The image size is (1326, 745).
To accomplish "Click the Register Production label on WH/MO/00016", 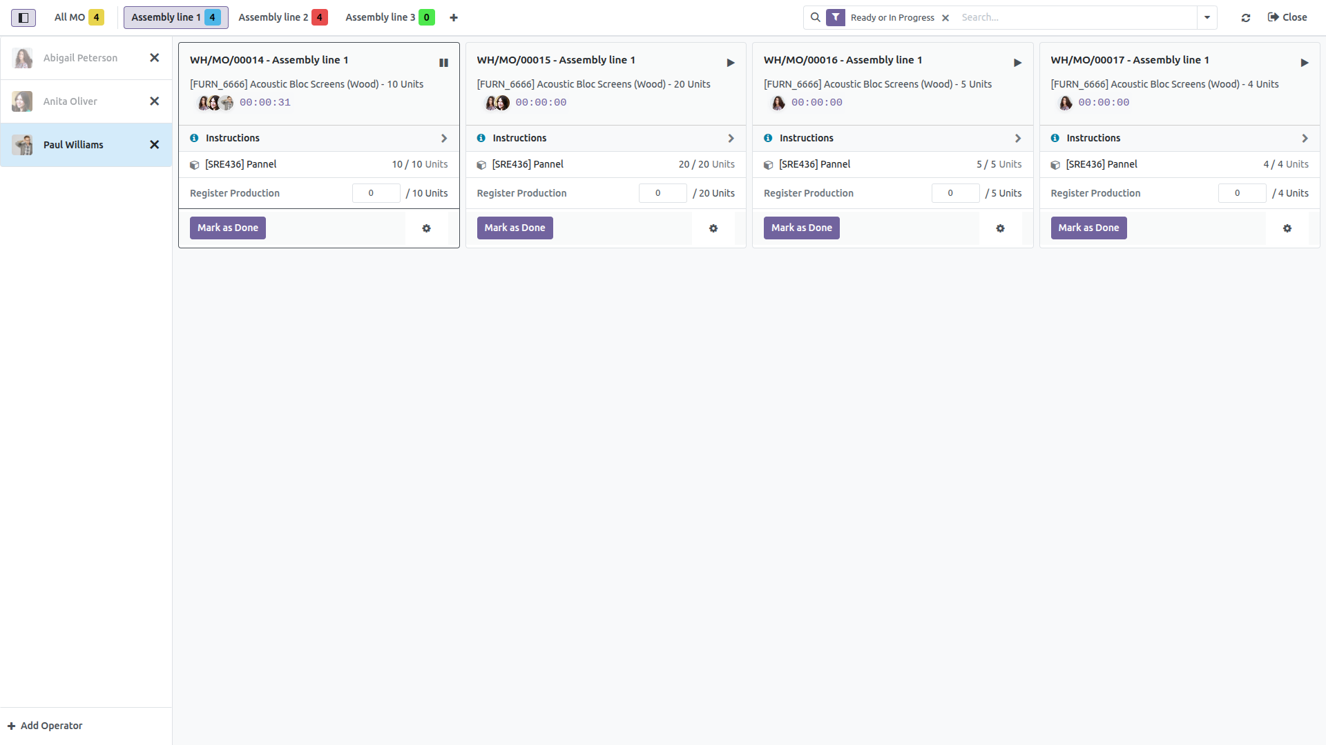I will click(809, 193).
